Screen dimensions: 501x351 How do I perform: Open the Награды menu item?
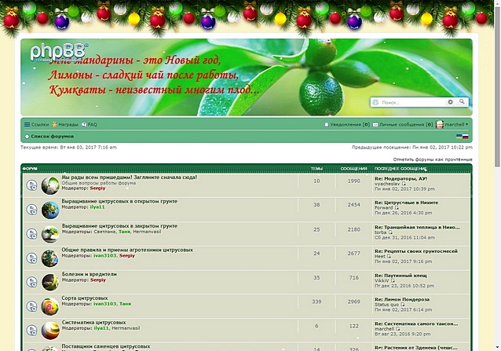pyautogui.click(x=65, y=124)
